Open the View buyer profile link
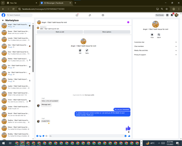The height and width of the screenshot is (146, 182). [89, 95]
